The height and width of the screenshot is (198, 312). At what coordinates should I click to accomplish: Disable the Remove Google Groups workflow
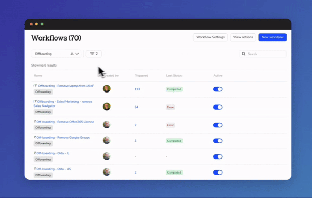217,141
